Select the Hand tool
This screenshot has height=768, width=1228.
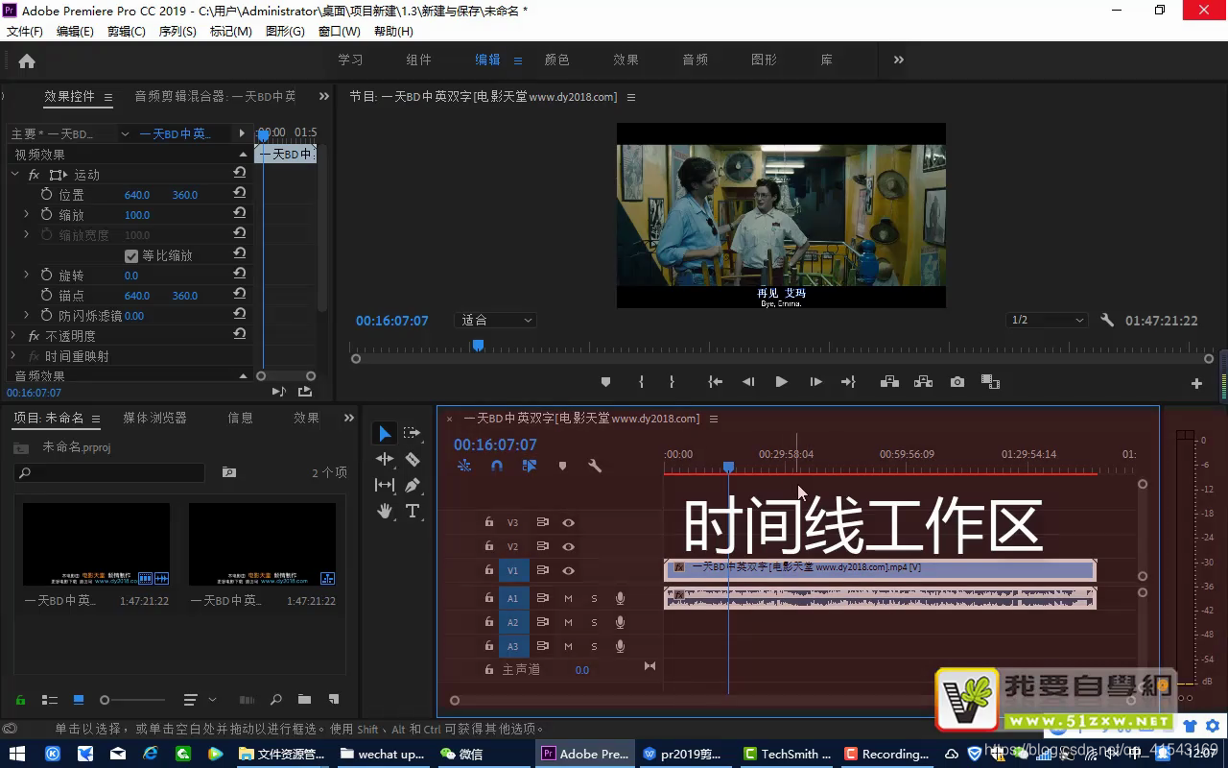point(384,511)
